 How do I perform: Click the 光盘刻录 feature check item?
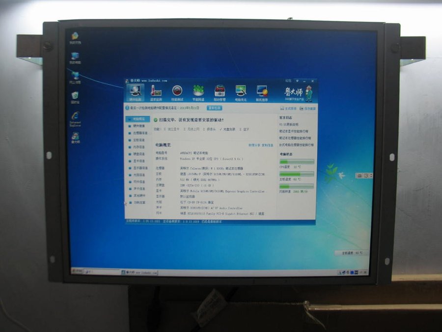pos(227,129)
